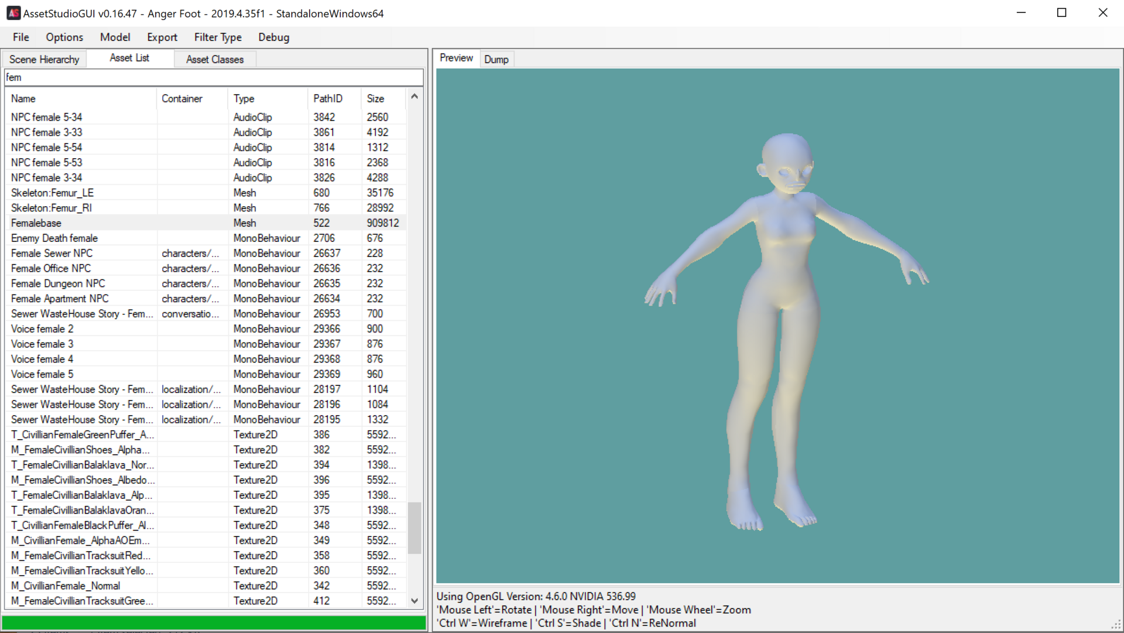Select the 'T_FemaleCivillianBalaklava_Nor...' texture row

point(205,465)
